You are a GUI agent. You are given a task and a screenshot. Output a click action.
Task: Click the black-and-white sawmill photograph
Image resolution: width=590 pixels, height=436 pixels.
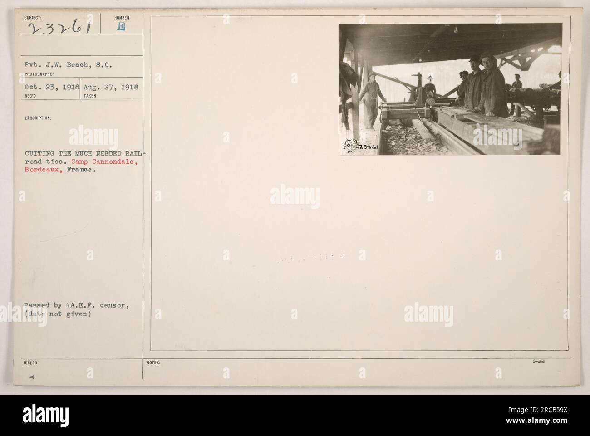coord(450,89)
